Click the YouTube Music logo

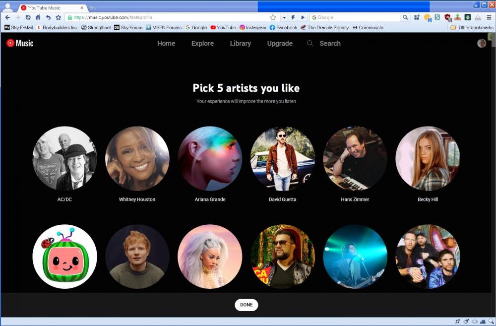[x=20, y=43]
